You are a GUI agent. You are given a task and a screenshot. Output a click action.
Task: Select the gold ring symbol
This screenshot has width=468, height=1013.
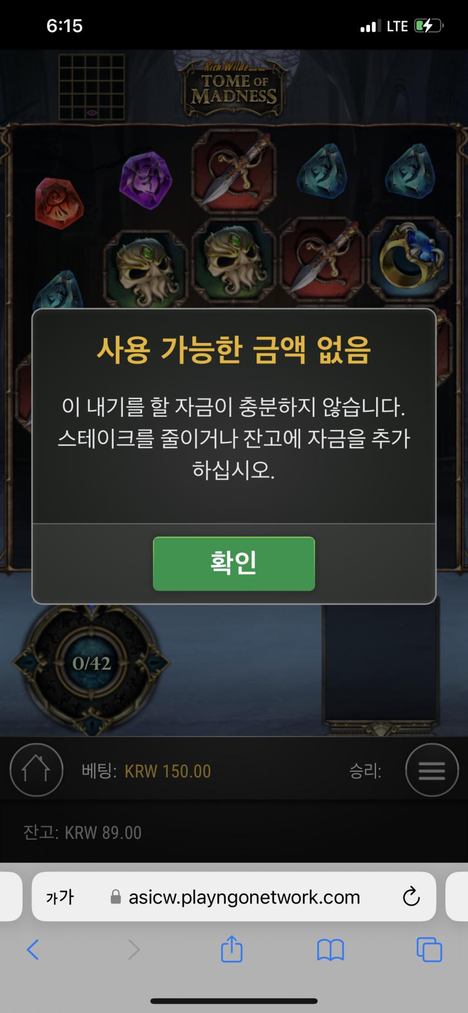pos(410,258)
